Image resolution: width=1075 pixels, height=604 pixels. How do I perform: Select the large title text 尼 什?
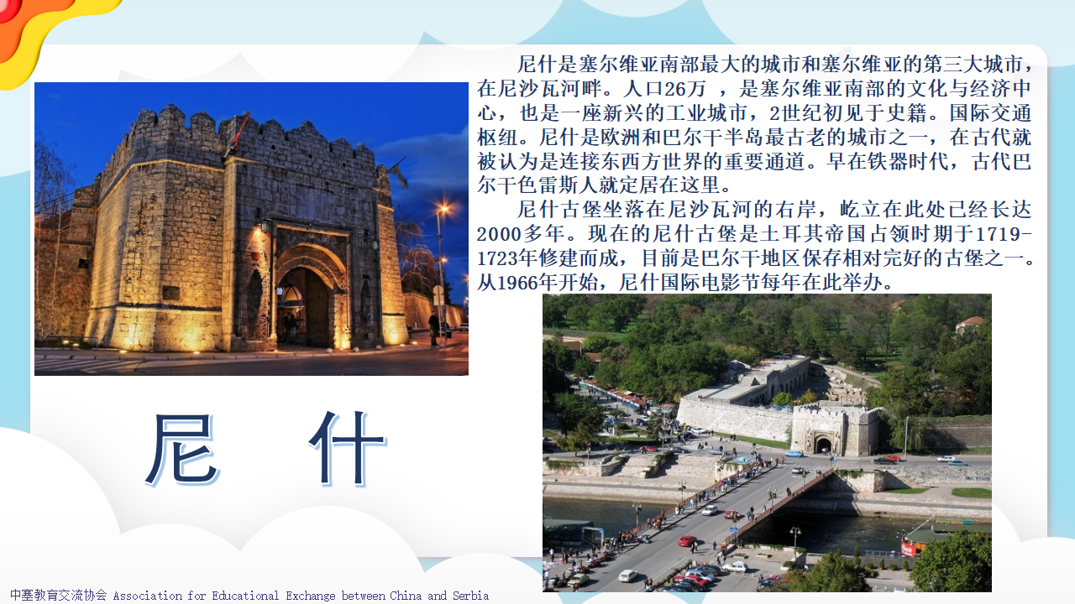tap(266, 450)
